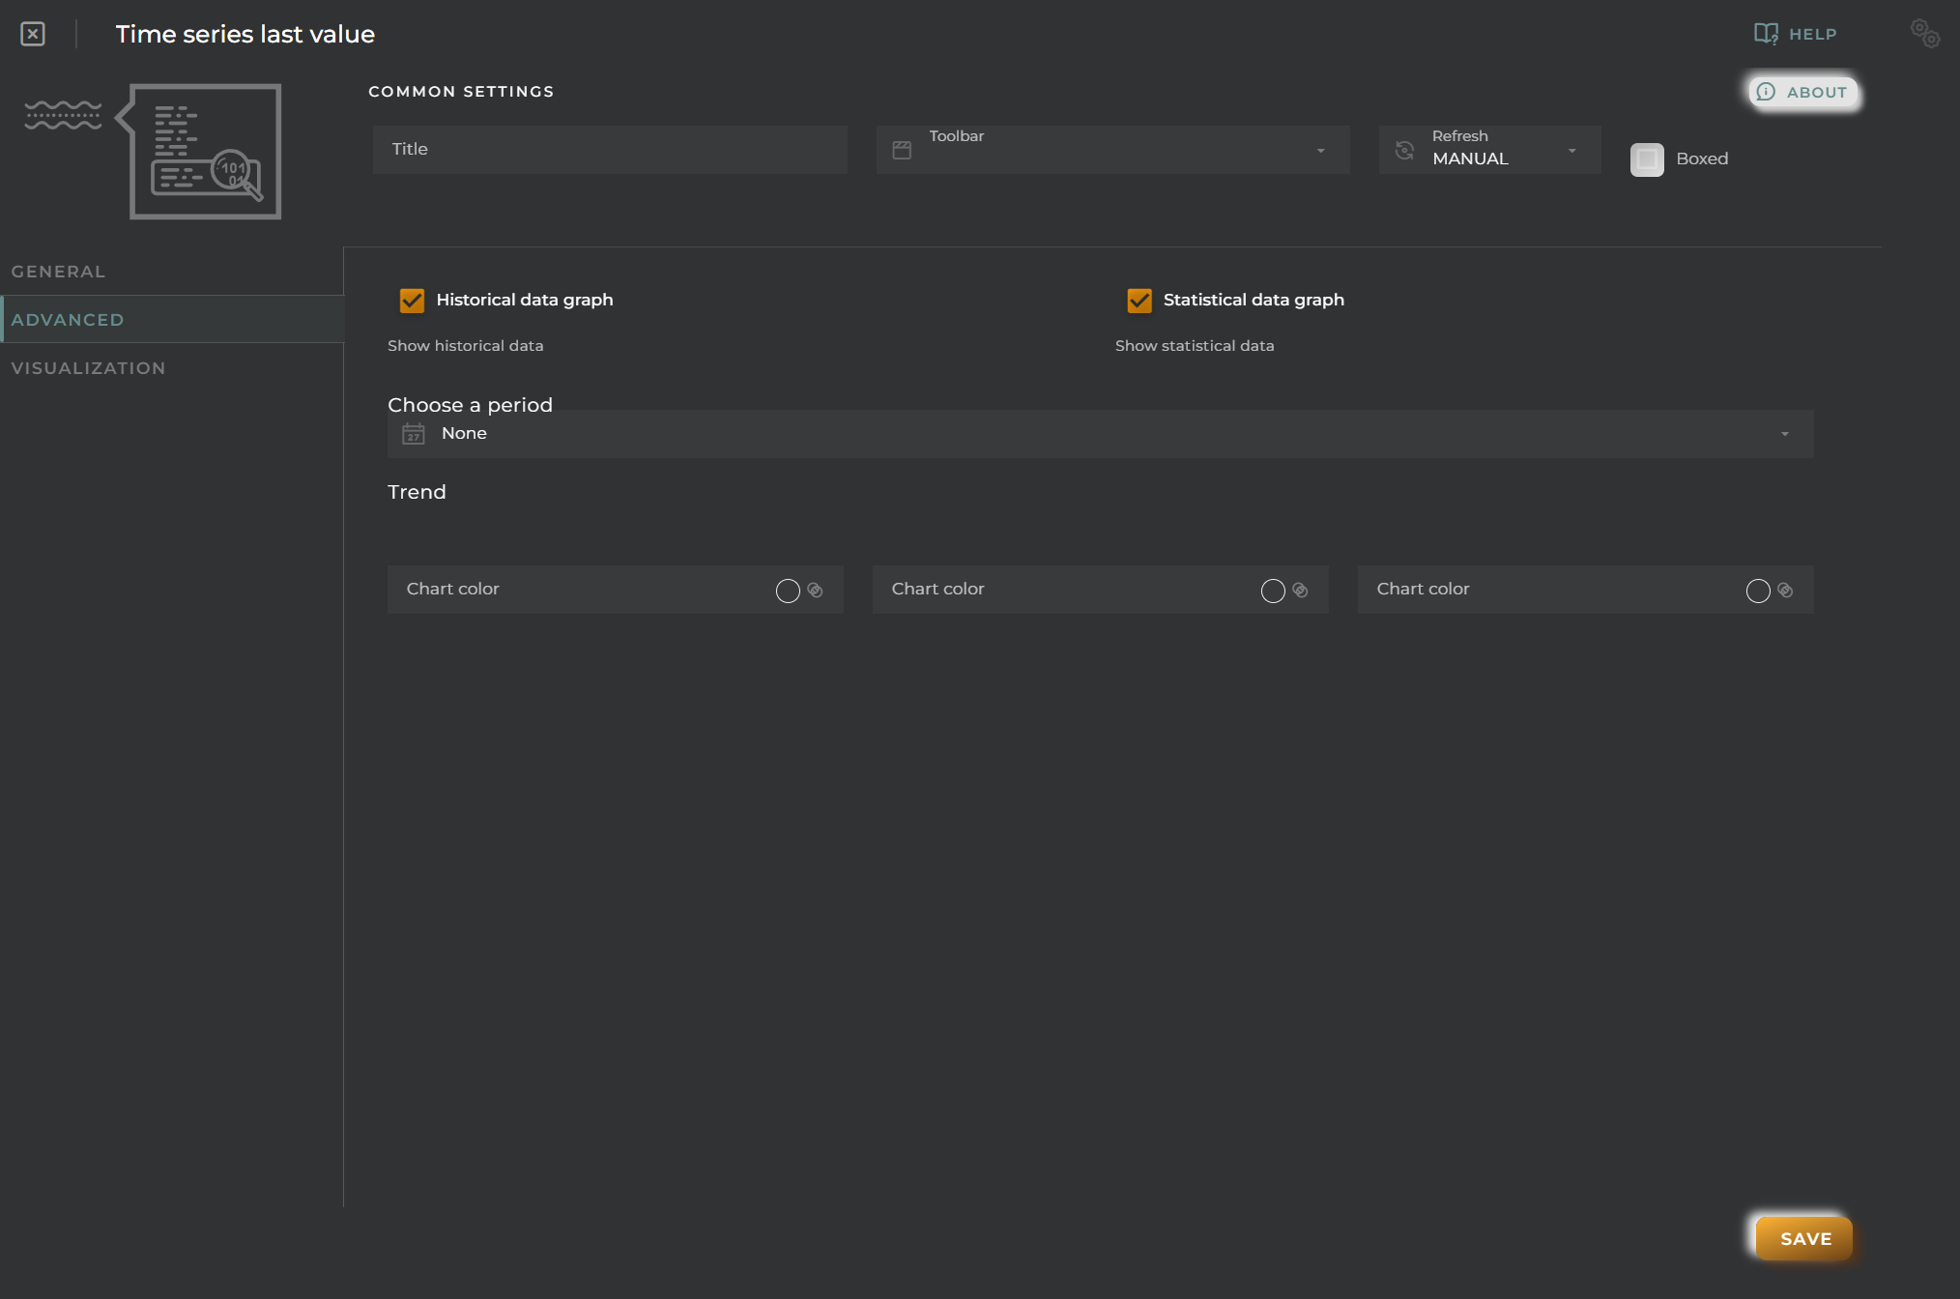Toggle the Boxed switch on/off
The width and height of the screenshot is (1960, 1299).
coord(1647,159)
